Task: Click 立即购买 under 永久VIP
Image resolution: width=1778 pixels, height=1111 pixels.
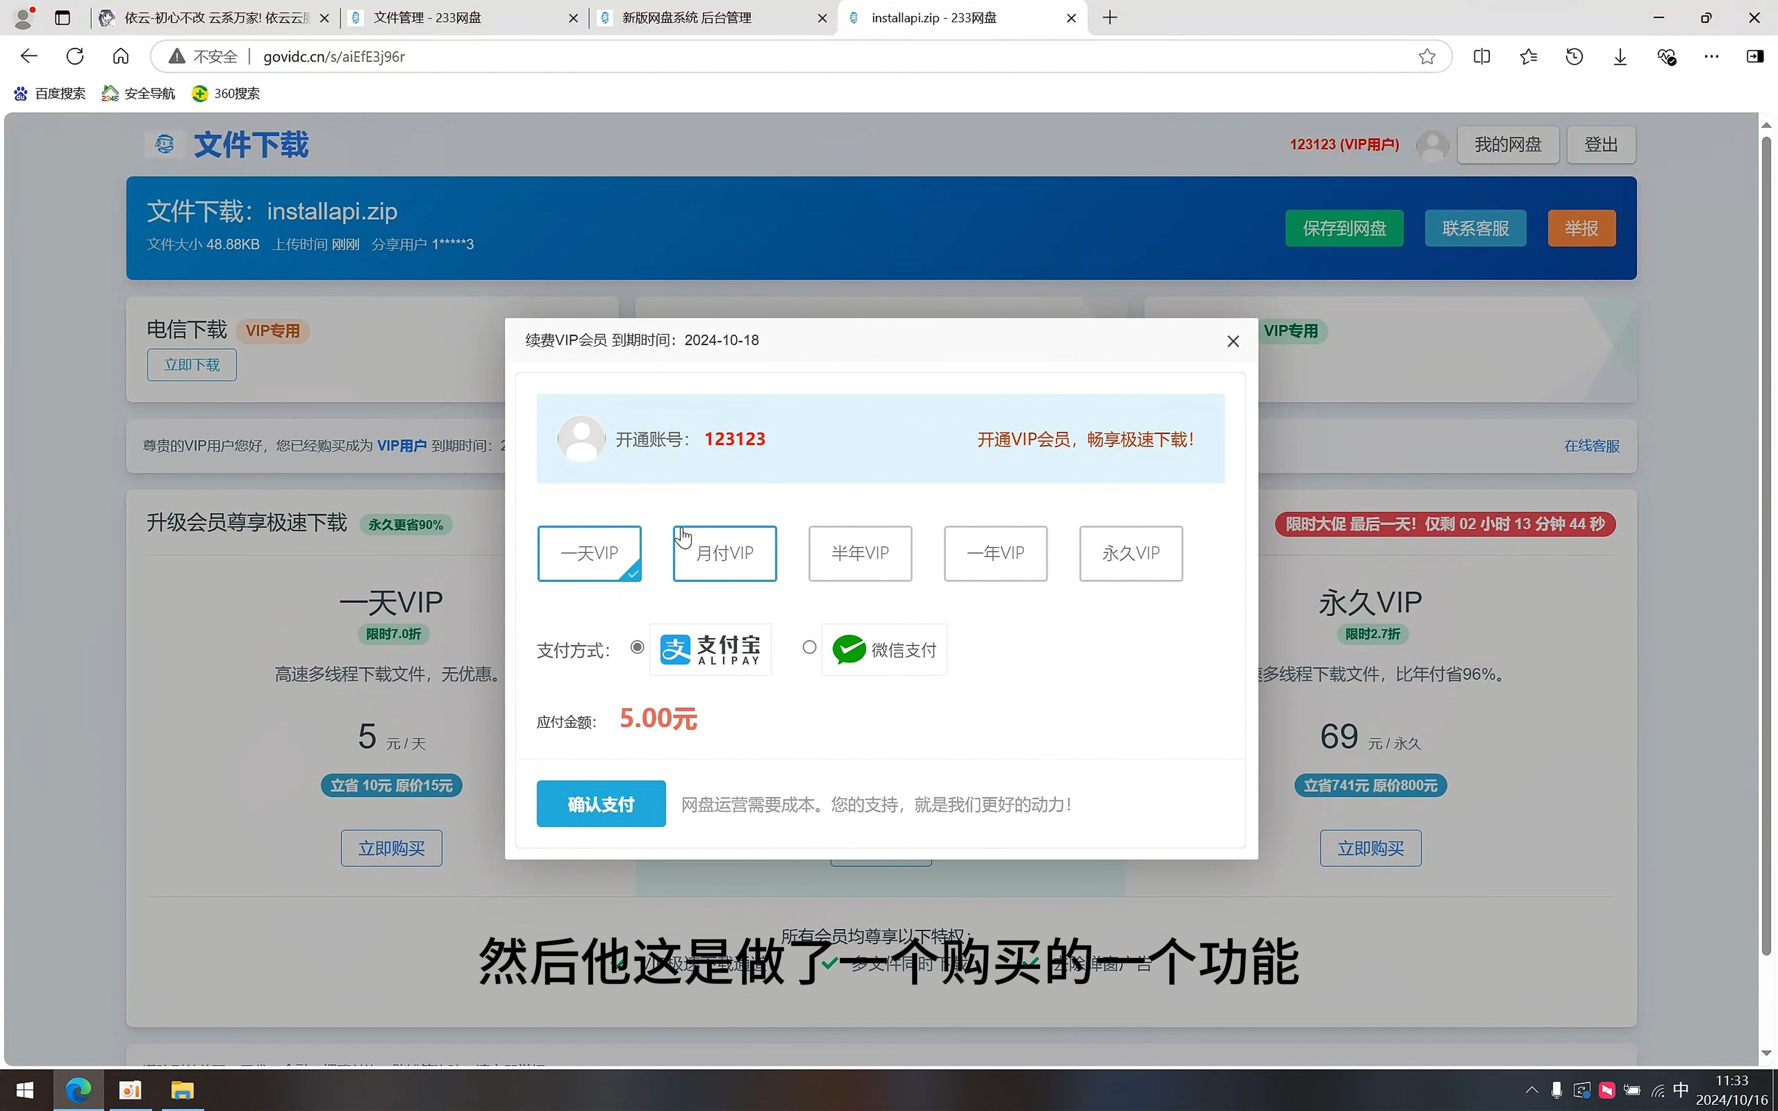Action: (1370, 849)
